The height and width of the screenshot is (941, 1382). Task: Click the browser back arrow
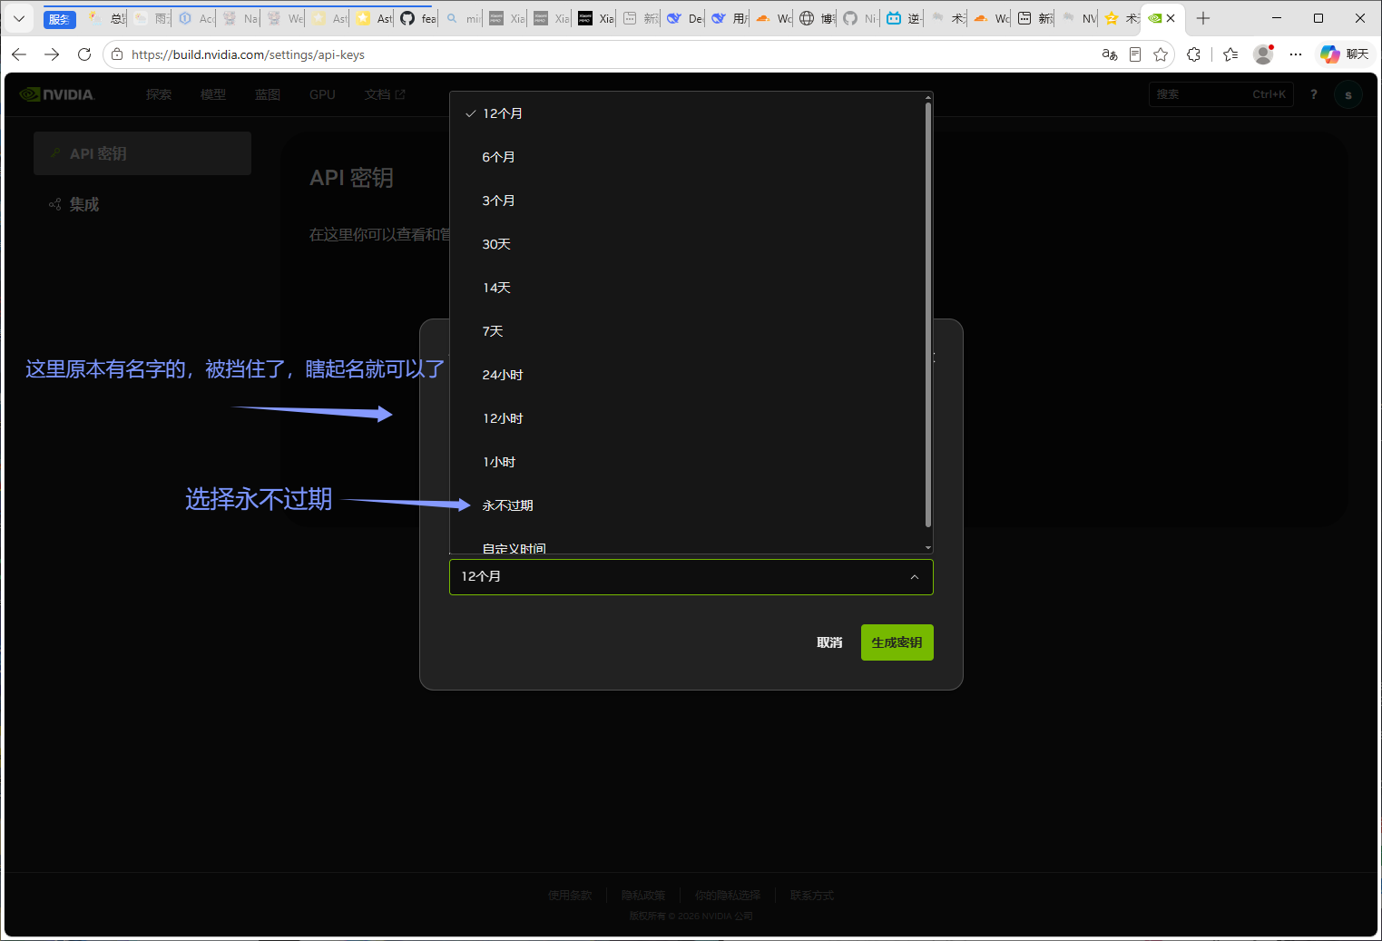tap(19, 54)
